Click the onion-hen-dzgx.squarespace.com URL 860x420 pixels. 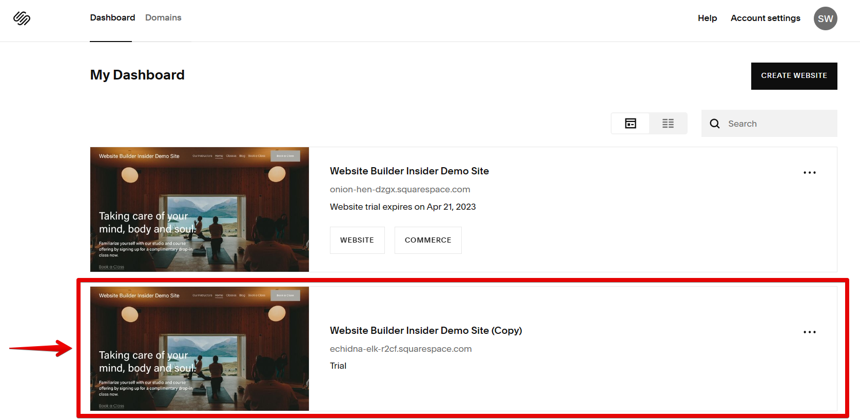400,189
